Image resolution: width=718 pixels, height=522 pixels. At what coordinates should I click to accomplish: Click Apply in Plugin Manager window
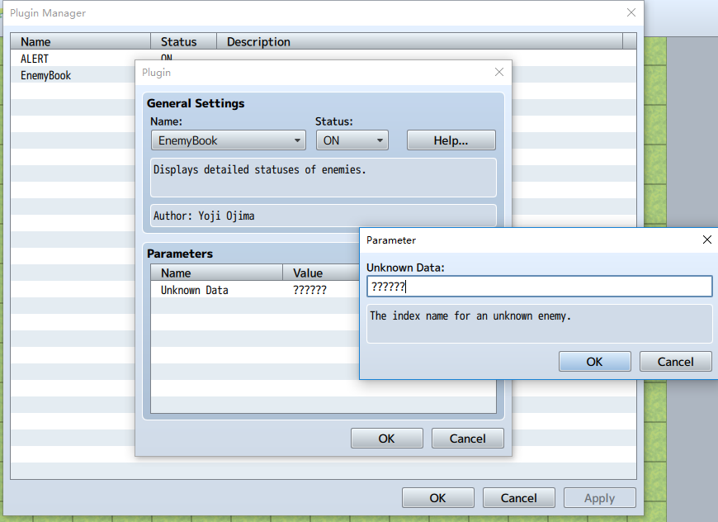click(x=599, y=498)
